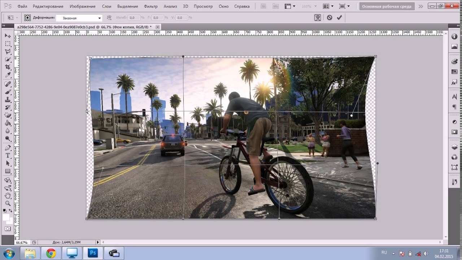Viewport: 462px width, 260px height.
Task: Switch between free transform and warp modes
Action: click(x=318, y=17)
